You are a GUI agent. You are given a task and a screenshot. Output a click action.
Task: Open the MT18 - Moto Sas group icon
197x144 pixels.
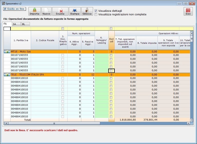point(7,52)
